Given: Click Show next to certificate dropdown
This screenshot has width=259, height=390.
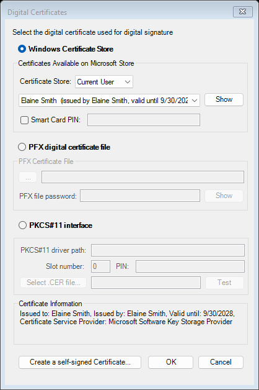Looking at the screenshot, I should click(x=224, y=99).
